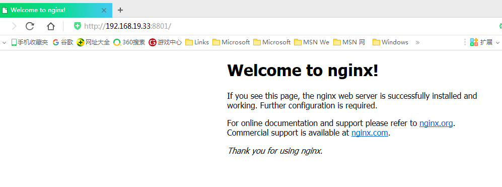Open 360搜索 bookmark
The image size is (502, 187).
(129, 42)
